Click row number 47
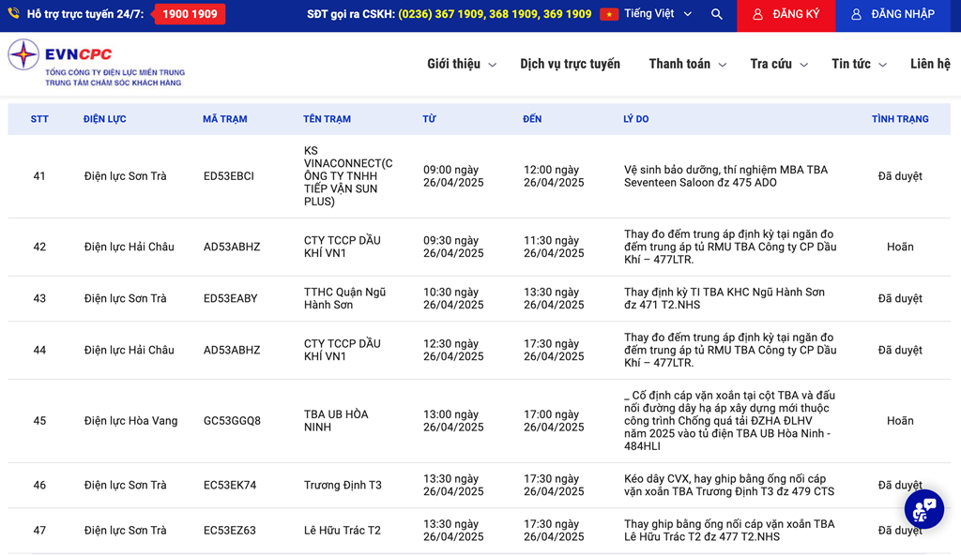Viewport: 961px width, 556px height. (39, 531)
